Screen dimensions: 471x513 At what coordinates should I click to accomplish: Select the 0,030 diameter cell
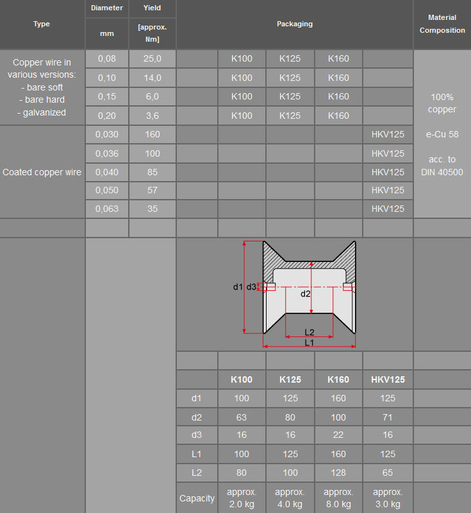[x=107, y=134]
